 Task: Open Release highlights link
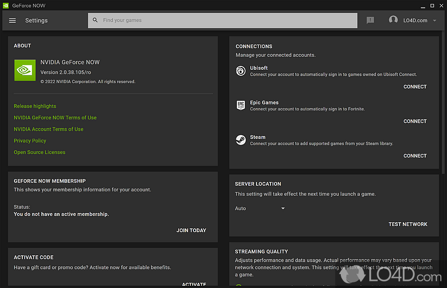(x=35, y=106)
